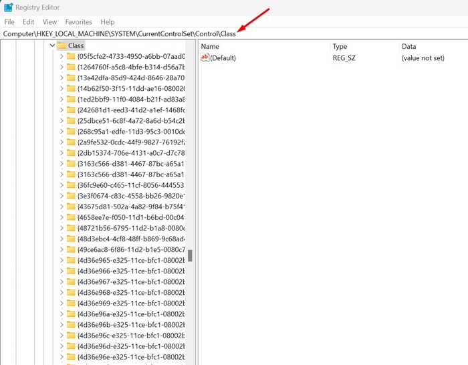
Task: Select the Class key label
Action: pos(76,45)
